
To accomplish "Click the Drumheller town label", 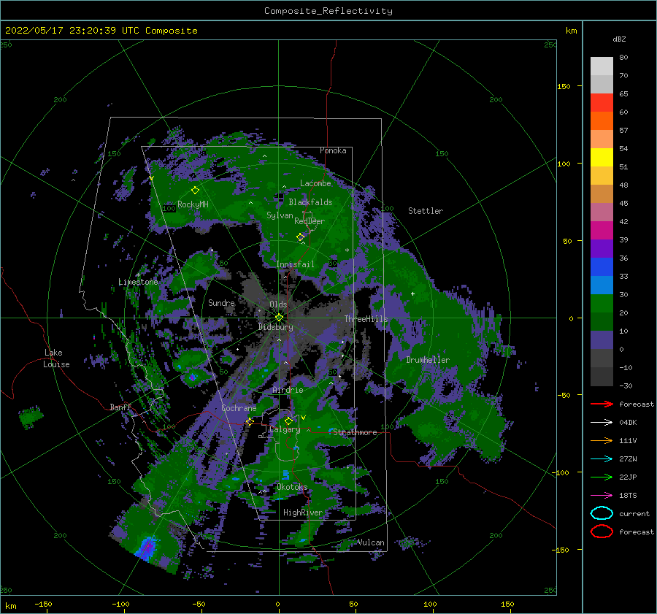I will point(428,360).
